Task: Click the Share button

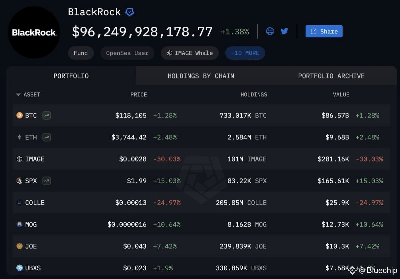Action: [x=324, y=31]
